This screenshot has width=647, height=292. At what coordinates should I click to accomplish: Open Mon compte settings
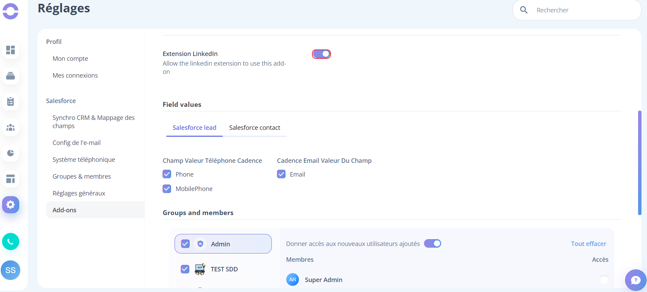70,59
